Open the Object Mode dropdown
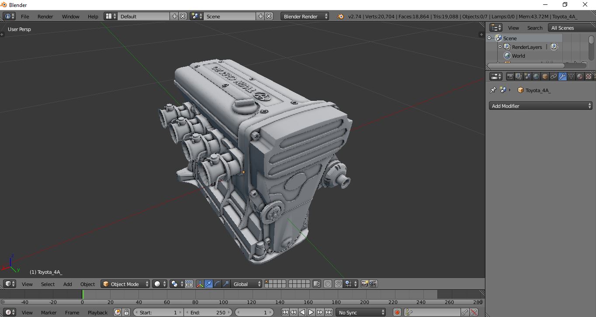The height and width of the screenshot is (317, 596). (x=125, y=284)
